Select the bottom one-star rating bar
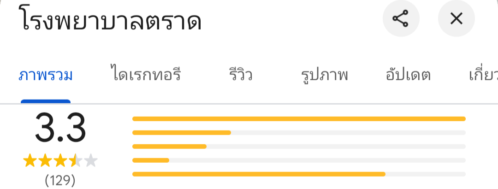 299,174
